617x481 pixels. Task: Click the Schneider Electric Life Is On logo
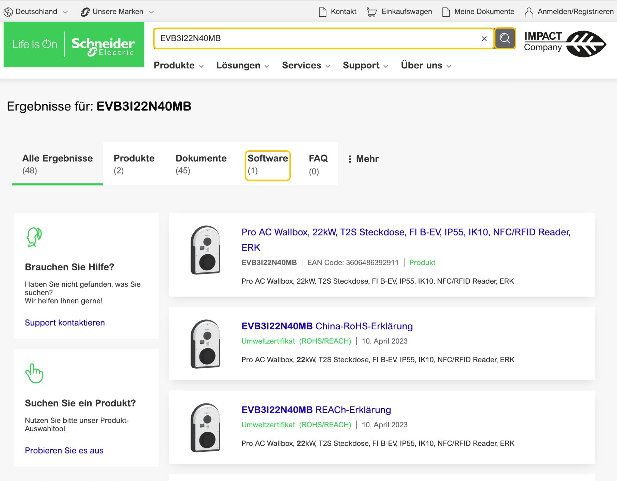click(74, 45)
